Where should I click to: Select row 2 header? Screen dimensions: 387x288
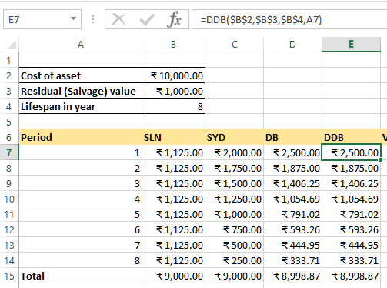click(x=9, y=75)
